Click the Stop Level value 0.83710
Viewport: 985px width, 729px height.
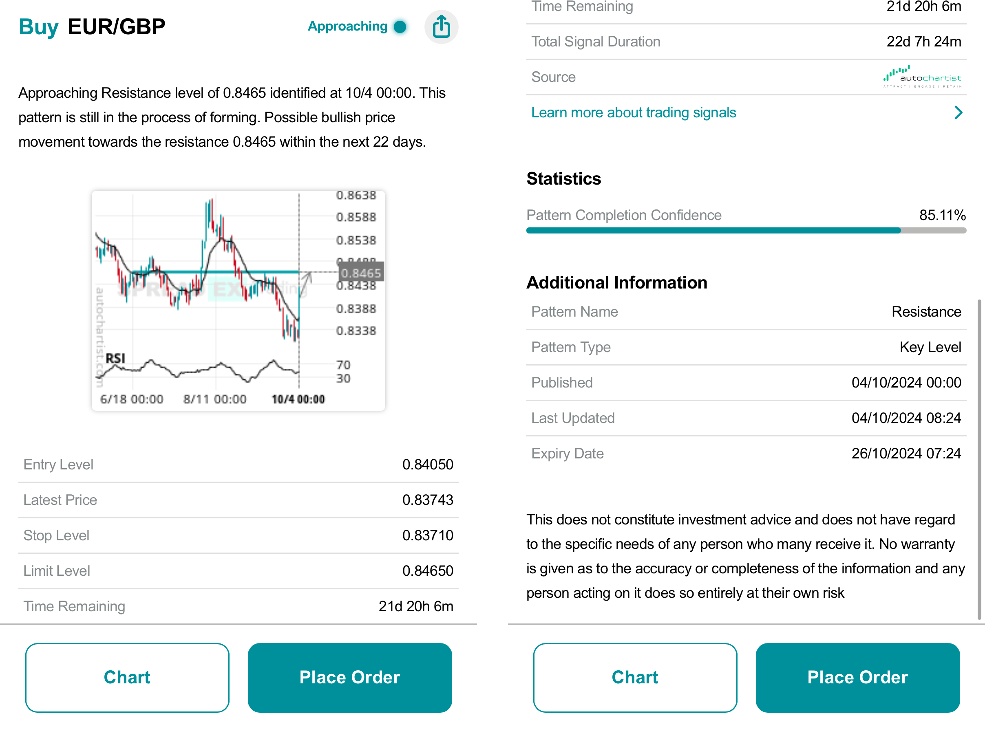coord(427,535)
